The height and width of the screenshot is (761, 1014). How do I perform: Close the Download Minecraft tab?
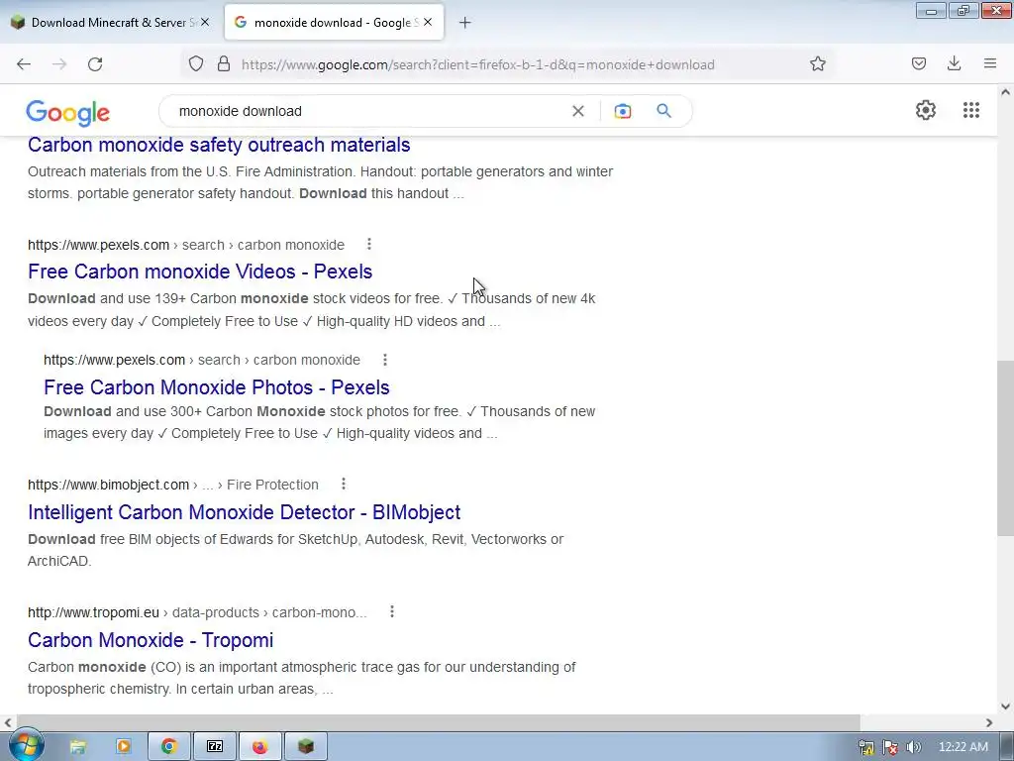pos(205,22)
